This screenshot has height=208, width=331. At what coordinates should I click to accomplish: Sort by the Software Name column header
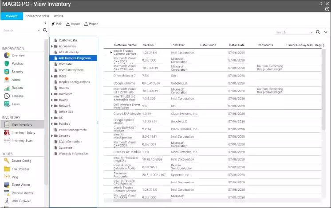tap(125, 45)
